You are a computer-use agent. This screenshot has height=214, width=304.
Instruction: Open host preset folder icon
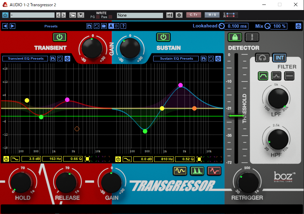(x=73, y=15)
